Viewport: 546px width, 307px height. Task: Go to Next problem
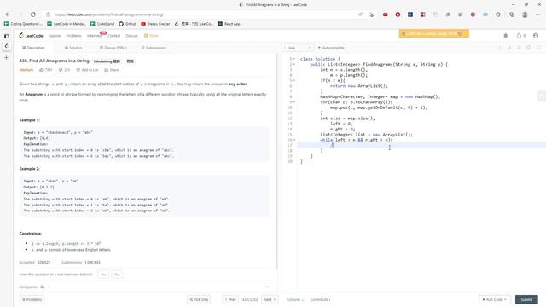pos(270,299)
